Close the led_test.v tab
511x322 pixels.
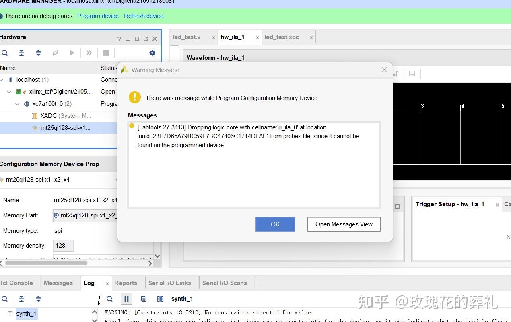tap(214, 37)
